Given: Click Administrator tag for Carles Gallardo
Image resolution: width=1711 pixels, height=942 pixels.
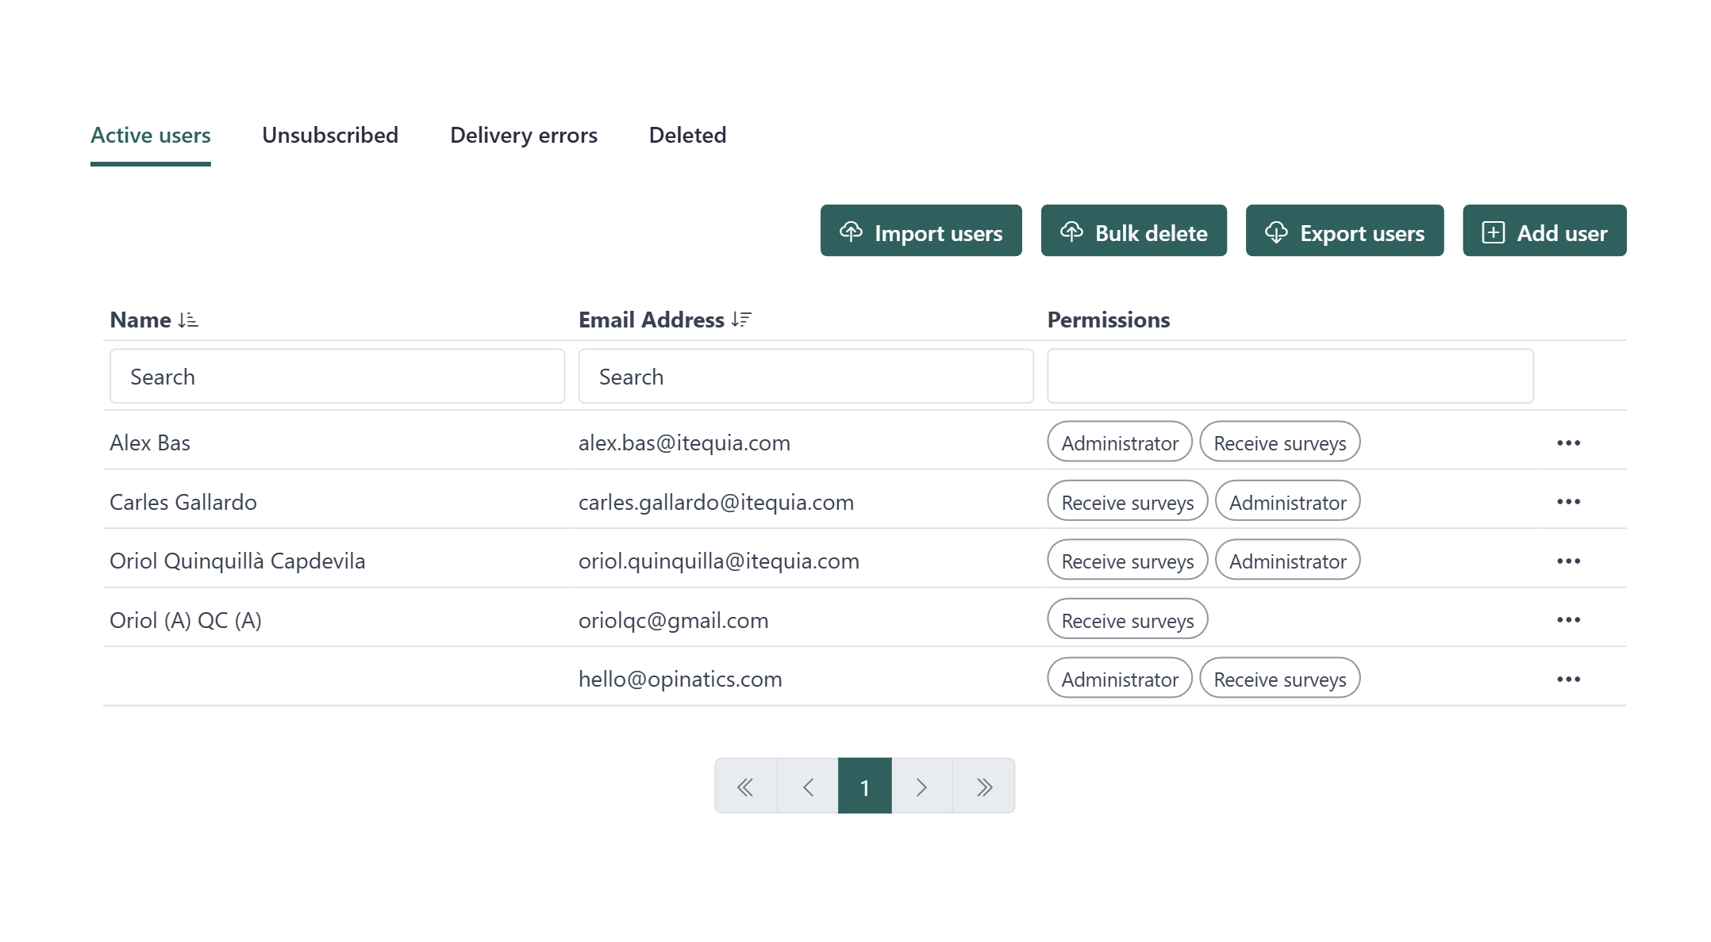Looking at the screenshot, I should [1288, 502].
